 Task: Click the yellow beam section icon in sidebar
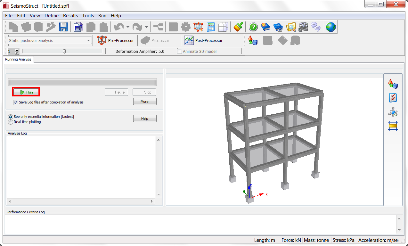click(x=393, y=126)
